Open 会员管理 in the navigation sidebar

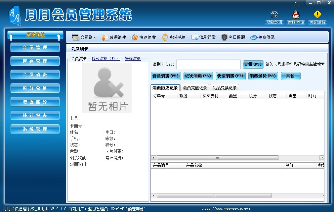[x=35, y=47]
